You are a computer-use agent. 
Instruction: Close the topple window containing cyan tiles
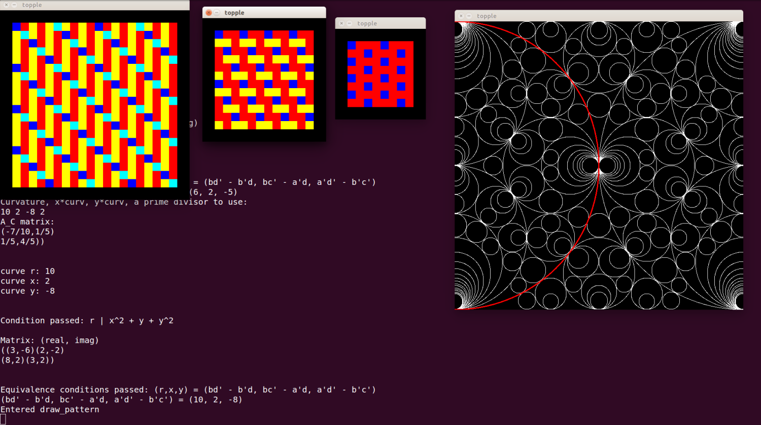[x=6, y=5]
